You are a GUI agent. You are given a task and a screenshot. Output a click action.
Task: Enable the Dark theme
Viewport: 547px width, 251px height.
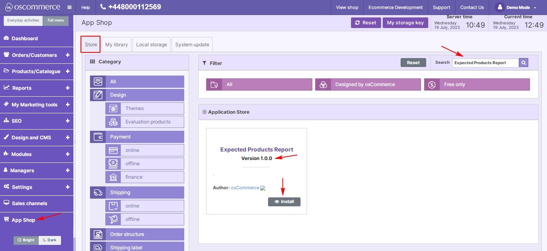(50, 240)
